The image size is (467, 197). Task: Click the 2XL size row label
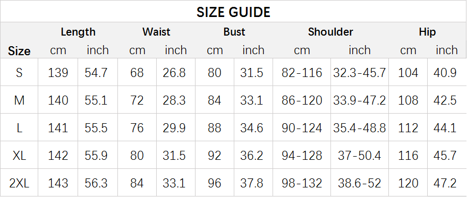pyautogui.click(x=19, y=183)
